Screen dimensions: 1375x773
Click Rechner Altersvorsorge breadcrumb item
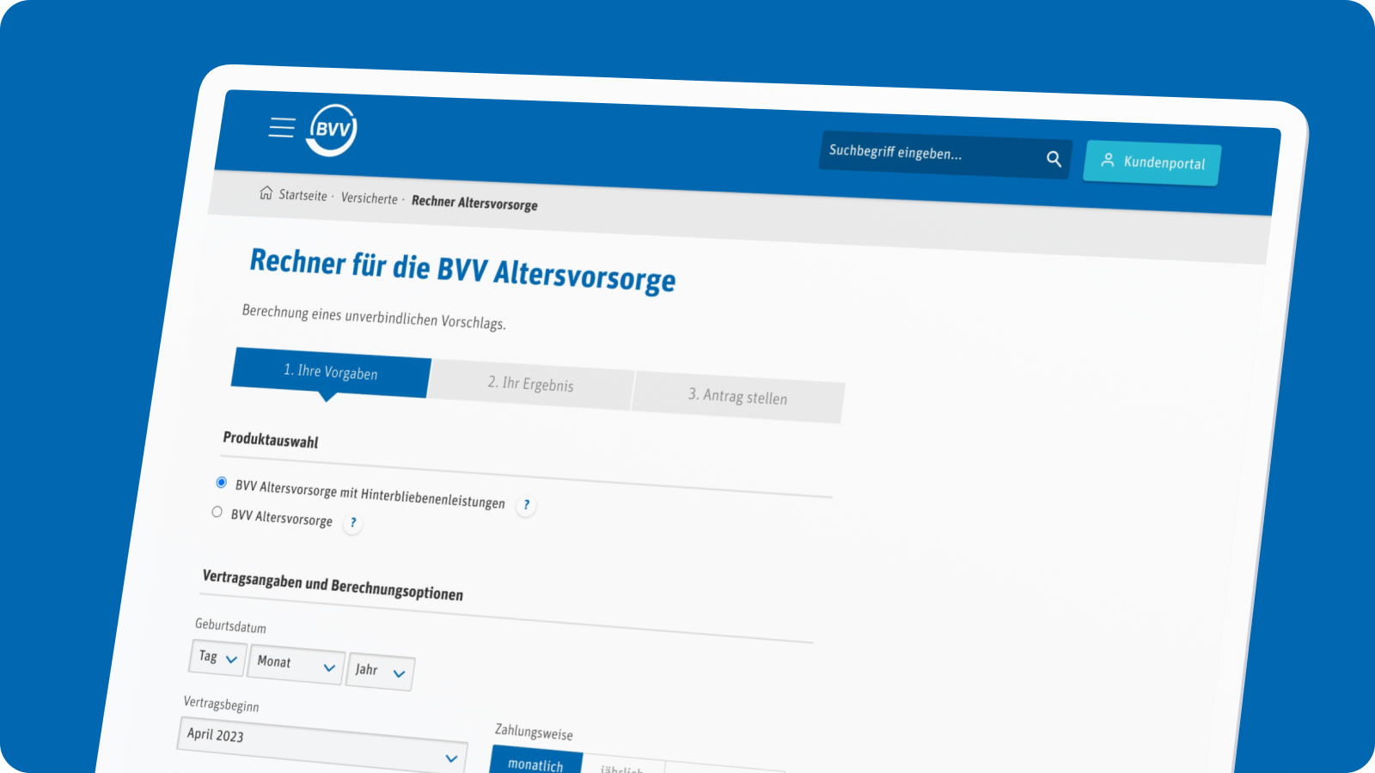point(474,203)
